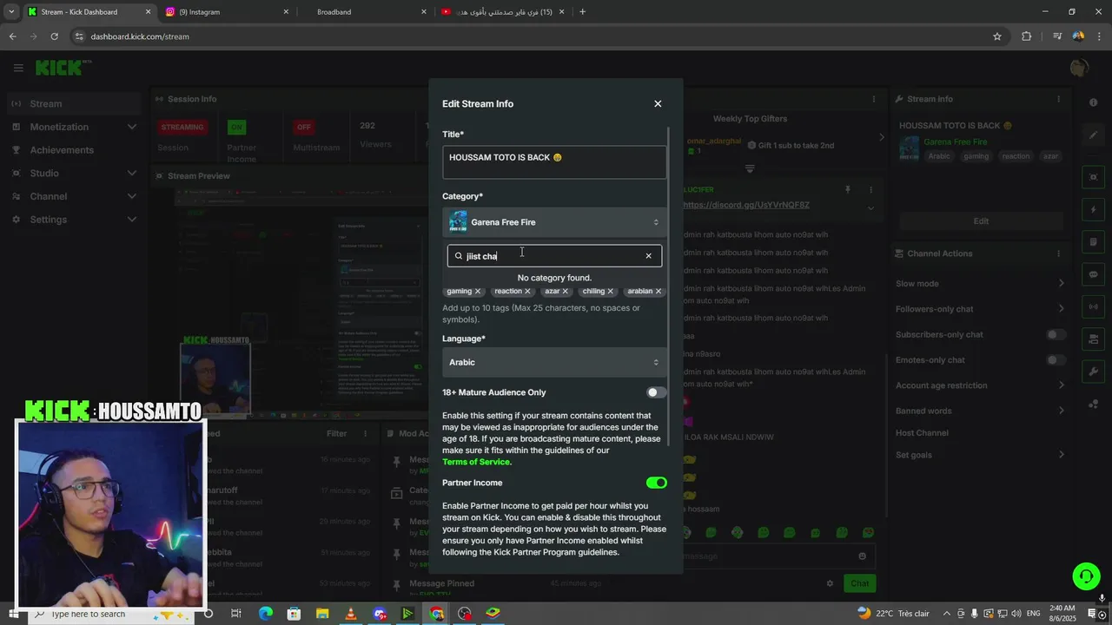Viewport: 1112px width, 625px height.
Task: Open the chat settings gear icon
Action: [x=830, y=583]
